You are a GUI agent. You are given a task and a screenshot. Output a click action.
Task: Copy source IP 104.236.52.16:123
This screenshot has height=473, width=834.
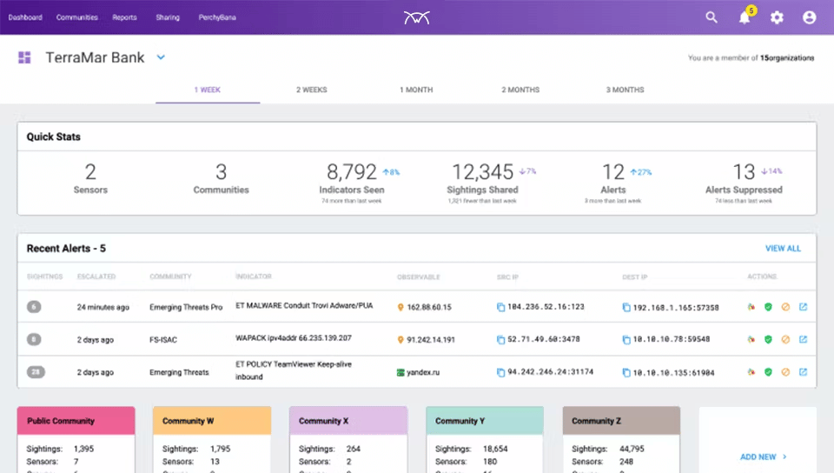click(x=500, y=307)
